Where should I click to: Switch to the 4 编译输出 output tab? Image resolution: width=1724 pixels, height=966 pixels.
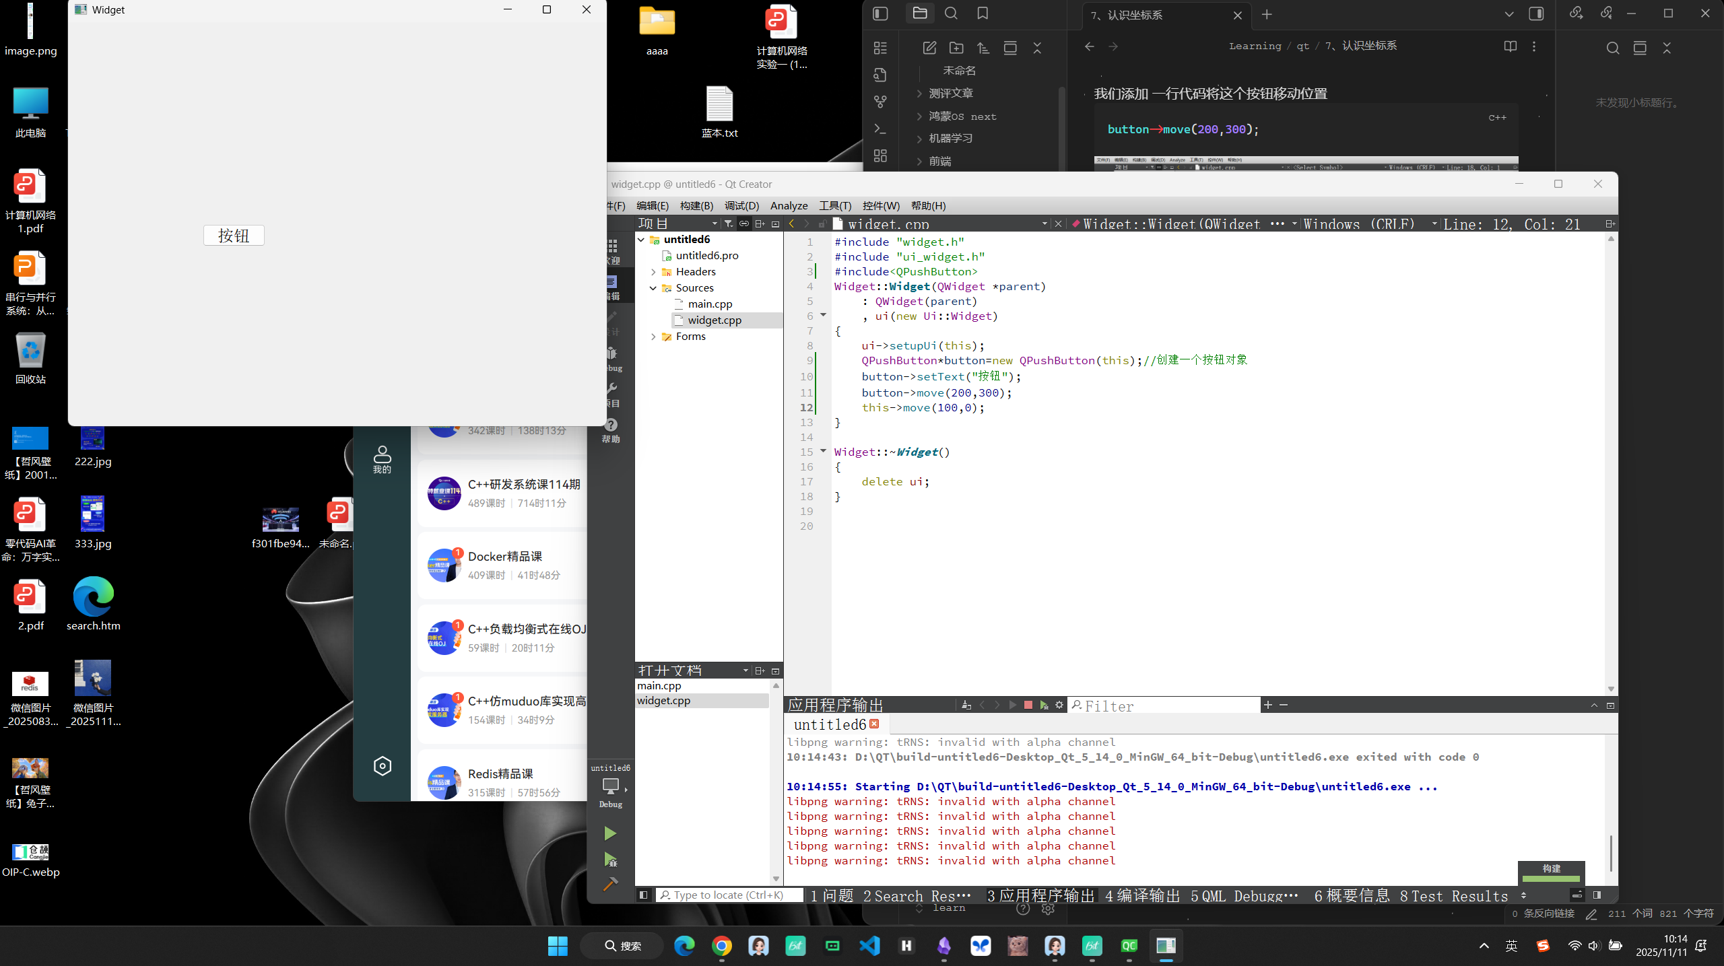point(1142,895)
